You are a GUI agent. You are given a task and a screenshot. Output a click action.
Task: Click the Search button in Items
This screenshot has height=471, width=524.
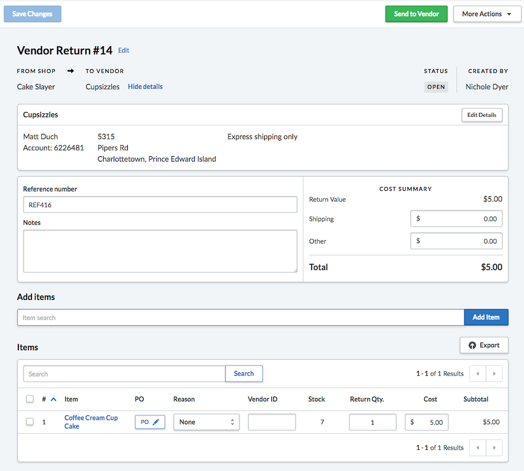point(244,373)
